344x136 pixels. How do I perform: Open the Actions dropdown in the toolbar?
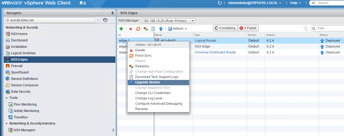177,29
